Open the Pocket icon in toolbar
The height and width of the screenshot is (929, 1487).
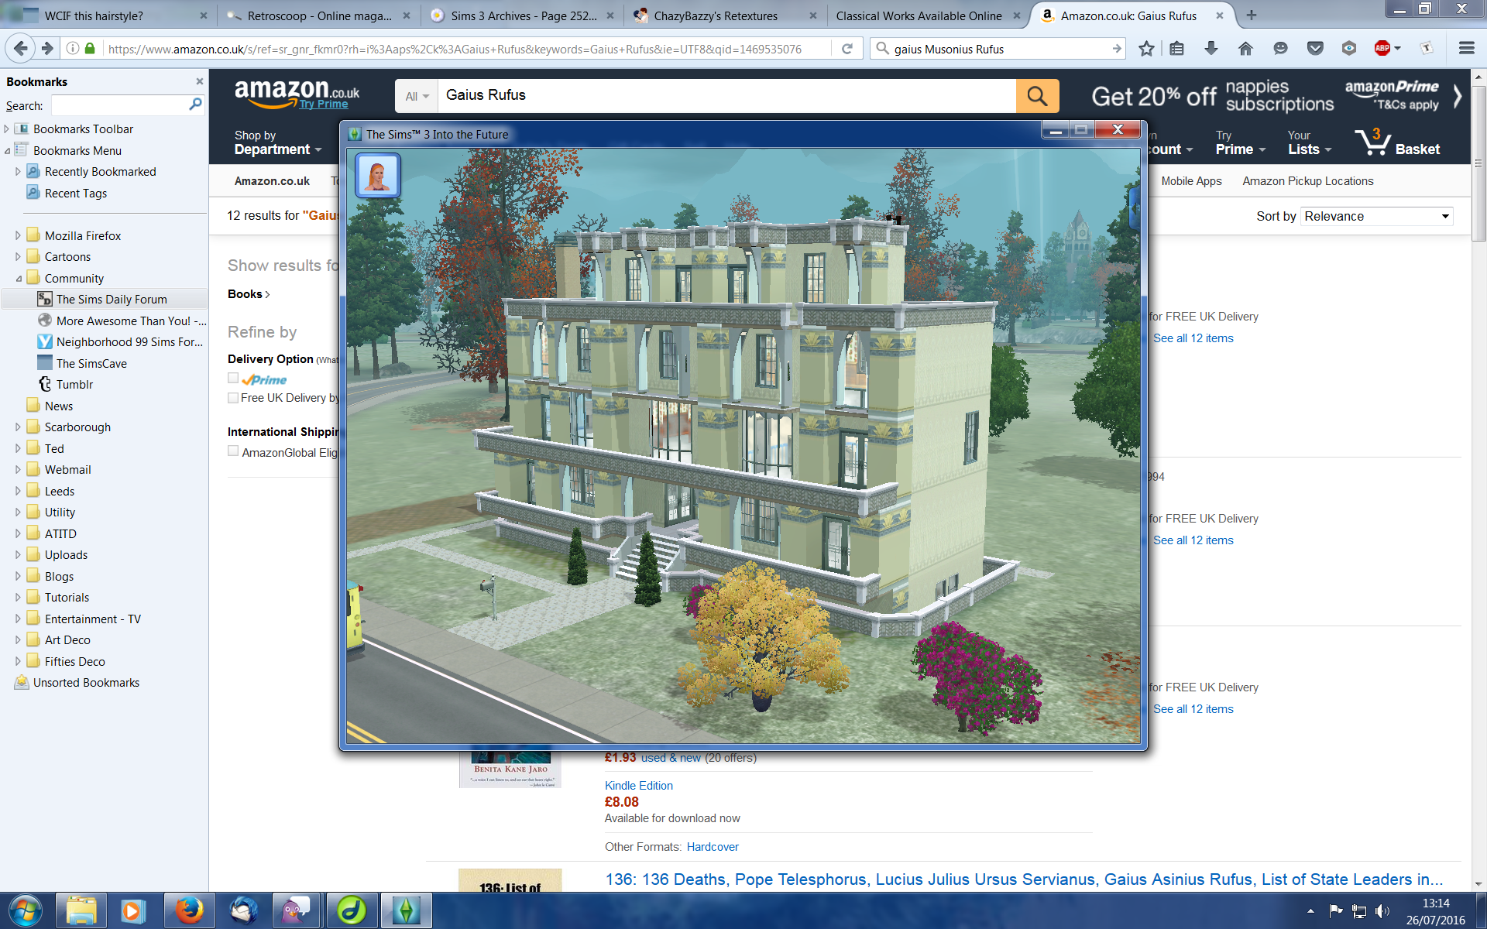click(x=1315, y=49)
